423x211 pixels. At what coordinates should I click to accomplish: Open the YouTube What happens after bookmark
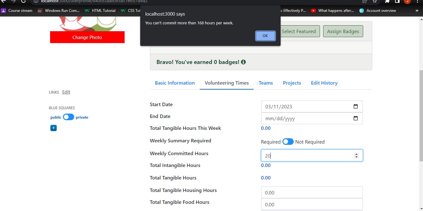coord(332,10)
